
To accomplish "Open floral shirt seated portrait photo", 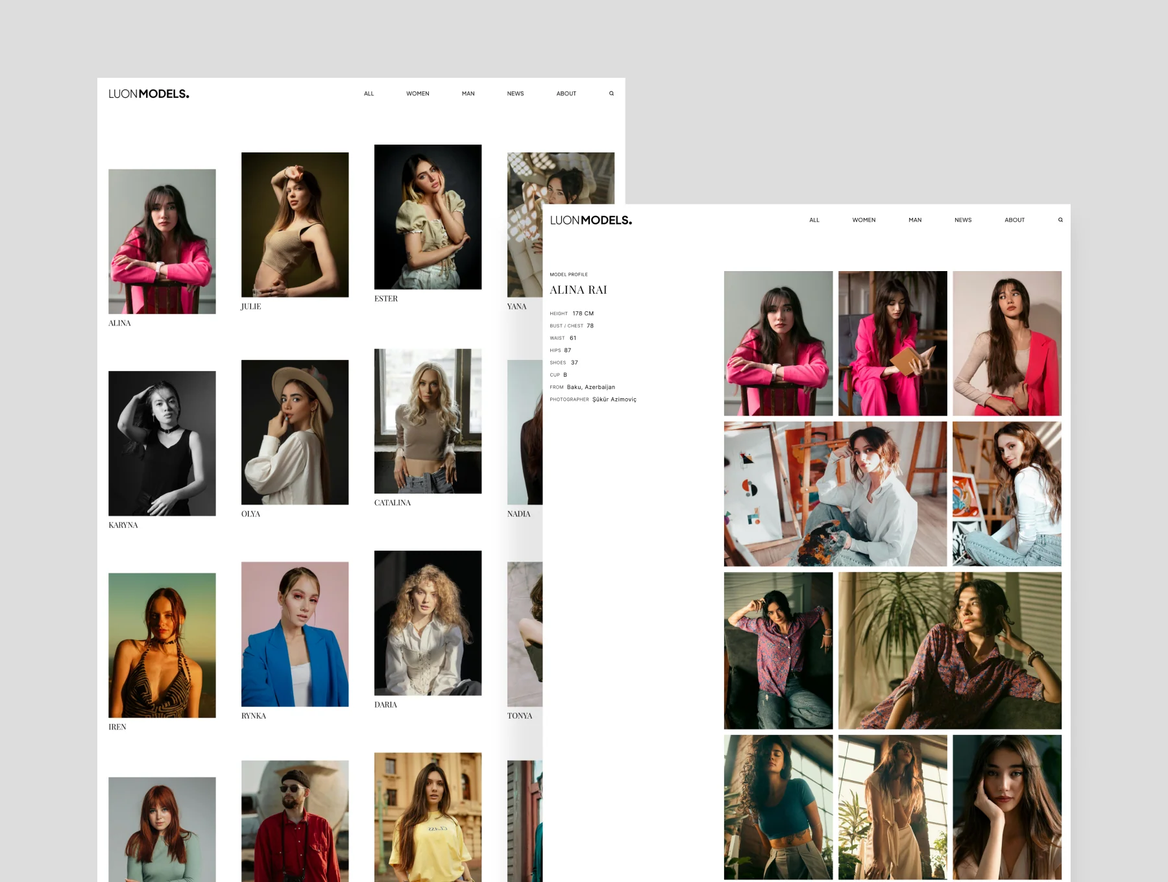I will tap(779, 650).
